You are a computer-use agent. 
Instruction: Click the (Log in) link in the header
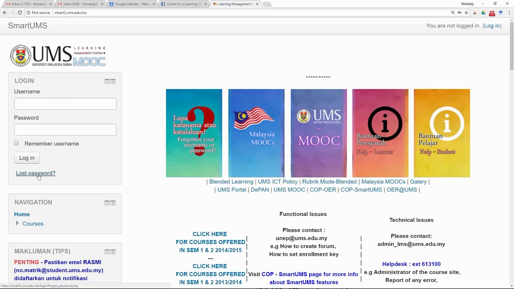pos(492,26)
